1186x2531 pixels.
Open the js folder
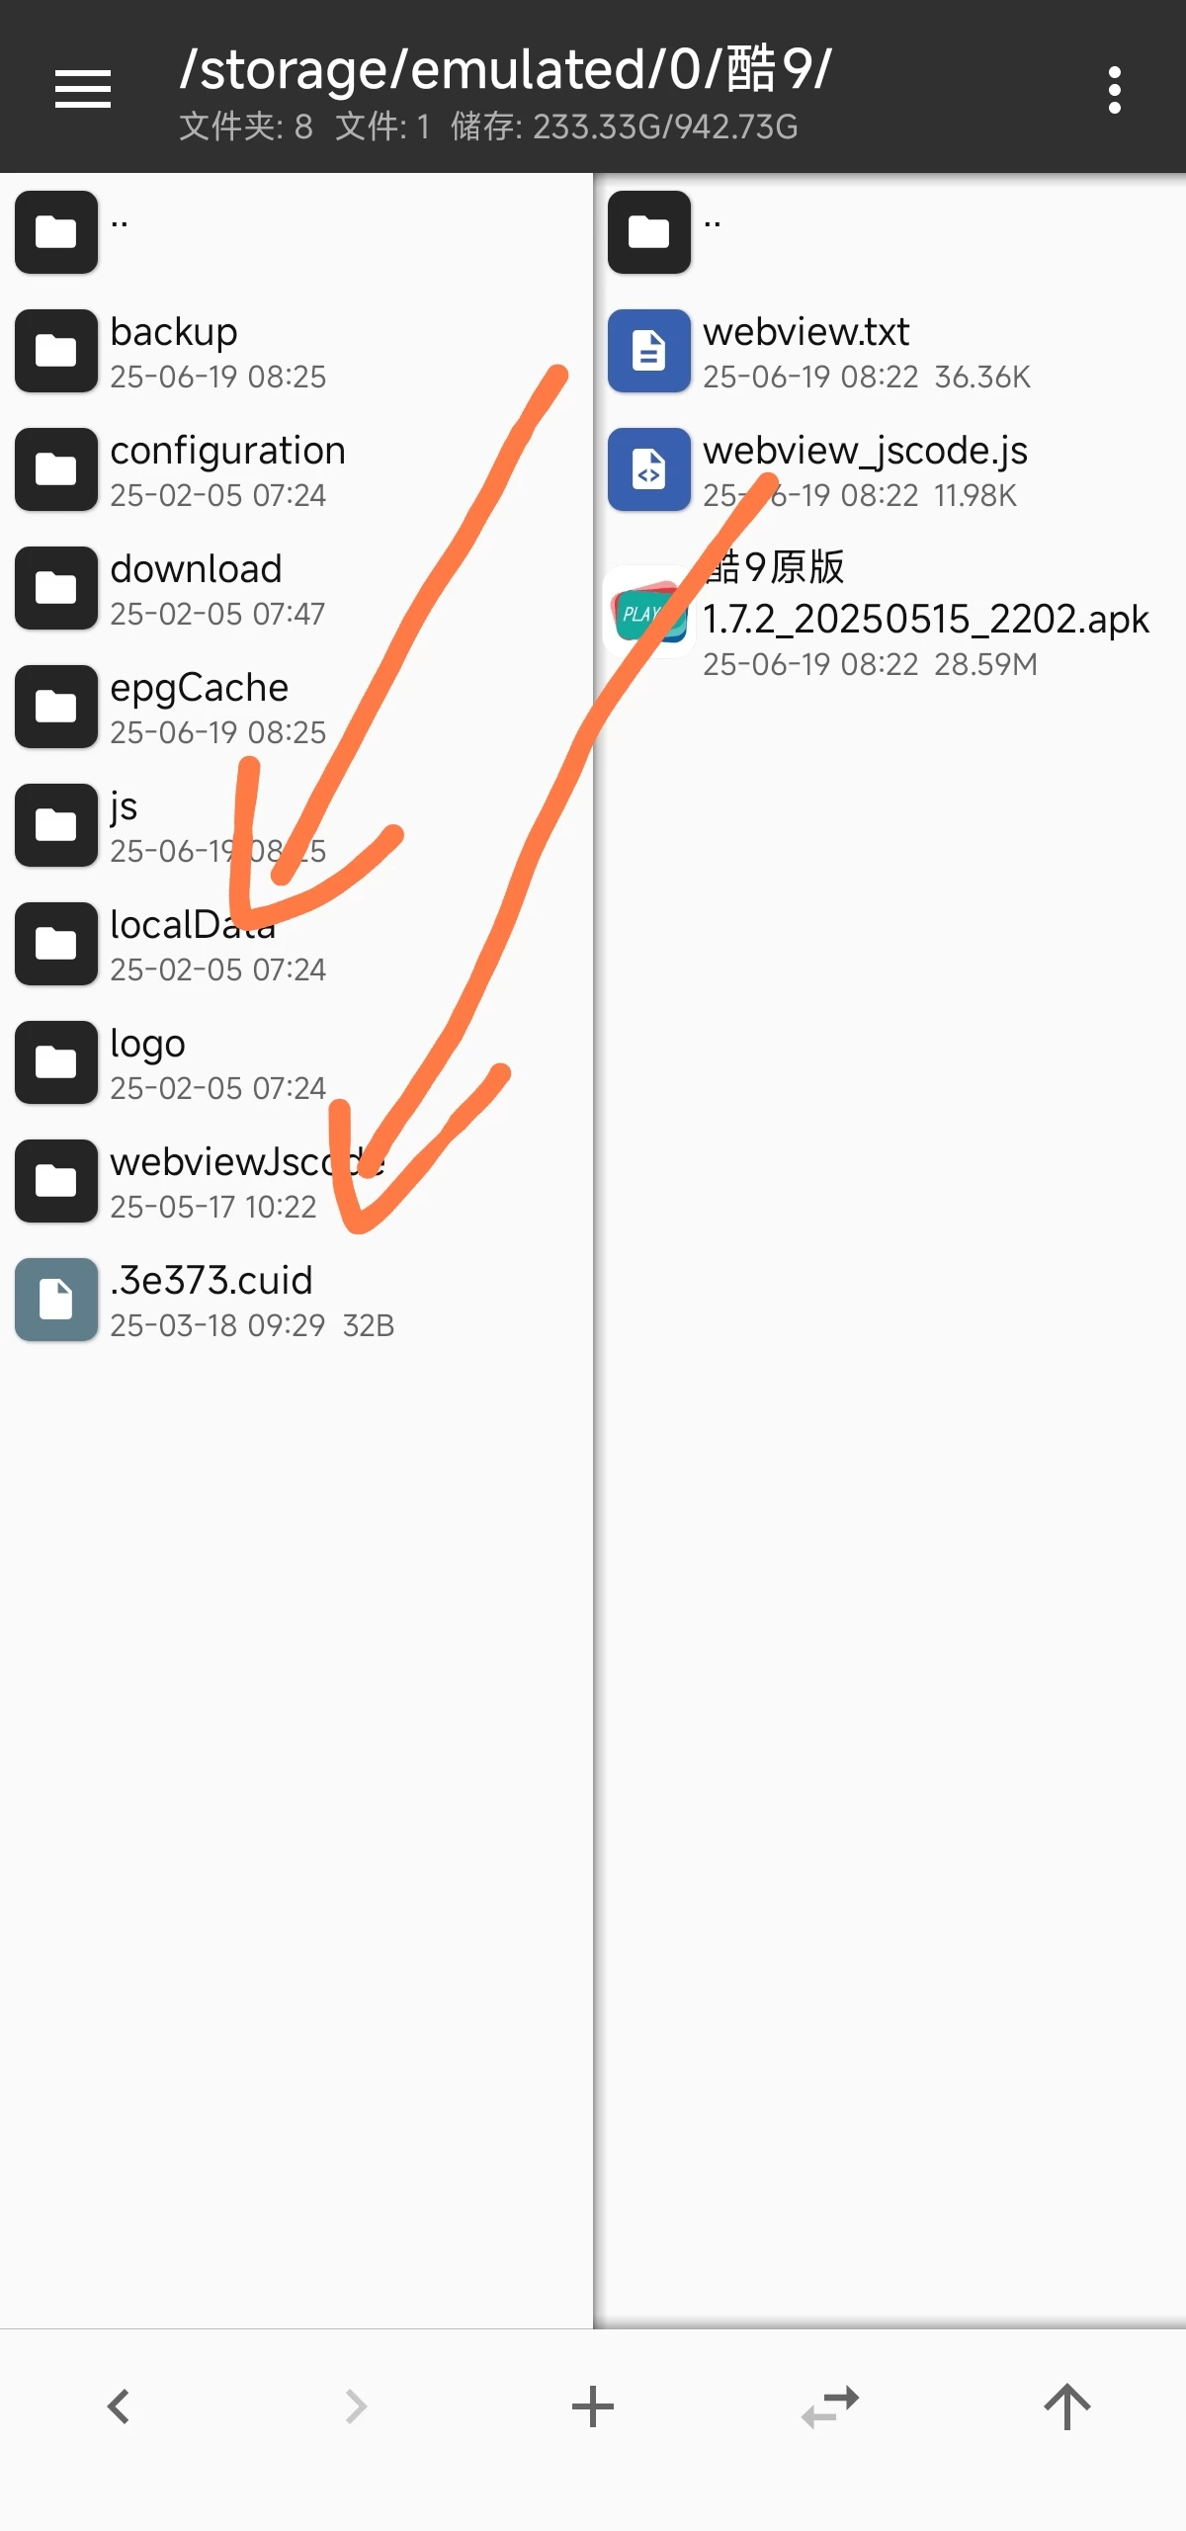(296, 825)
